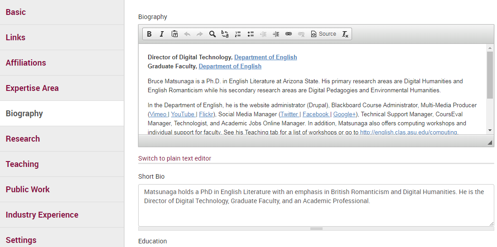Increase indent of the paragraph
This screenshot has height=247, width=497.
click(276, 34)
